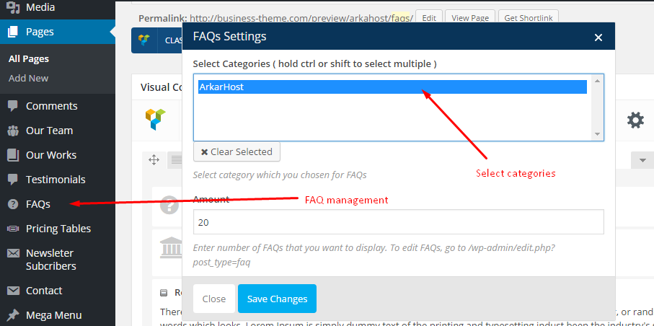Open Add New under Pages
This screenshot has width=654, height=326.
tap(28, 79)
